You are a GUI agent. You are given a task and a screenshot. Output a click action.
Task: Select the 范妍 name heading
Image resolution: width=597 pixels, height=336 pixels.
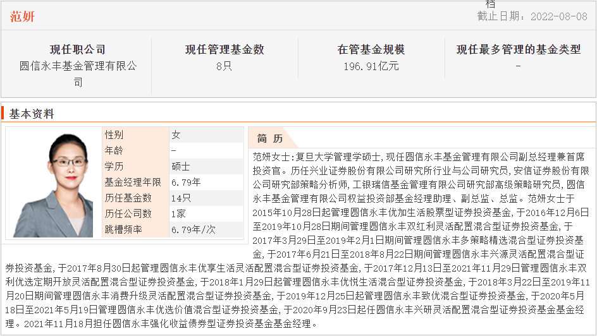coord(22,16)
